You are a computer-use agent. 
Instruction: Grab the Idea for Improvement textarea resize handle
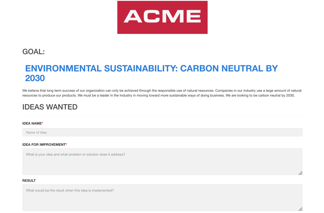coord(300,173)
